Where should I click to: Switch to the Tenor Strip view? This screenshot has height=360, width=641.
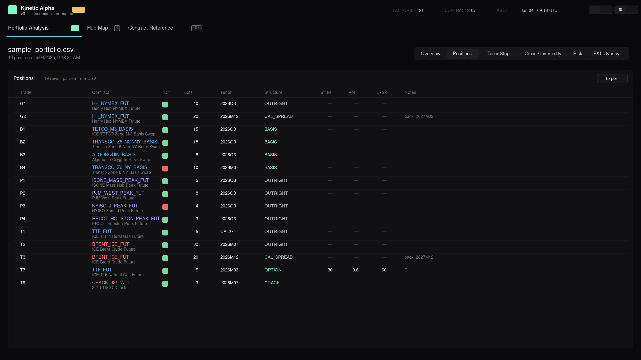498,54
